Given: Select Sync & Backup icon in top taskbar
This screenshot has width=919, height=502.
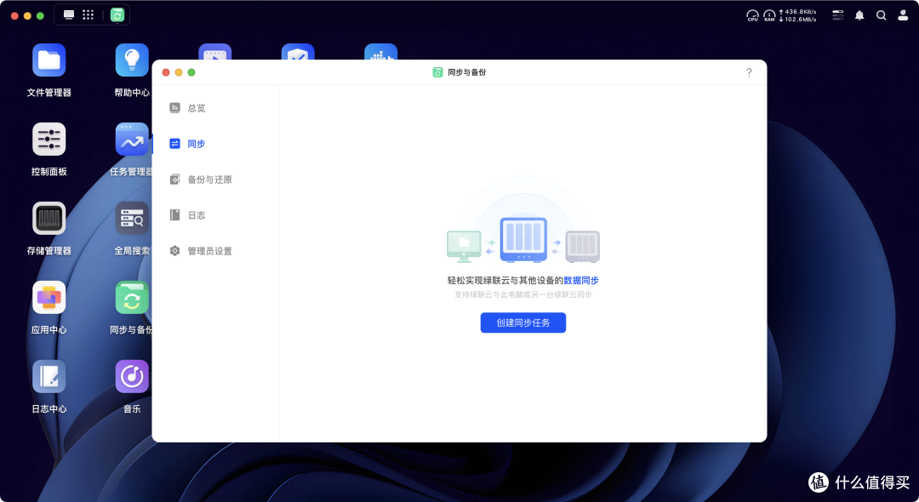Looking at the screenshot, I should [117, 15].
